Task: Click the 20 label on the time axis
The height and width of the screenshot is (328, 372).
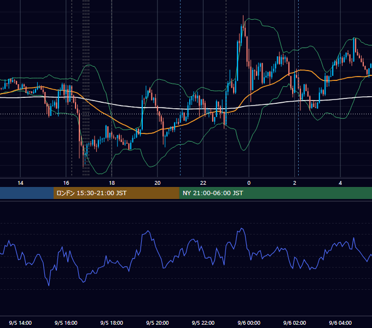Action: [x=158, y=183]
